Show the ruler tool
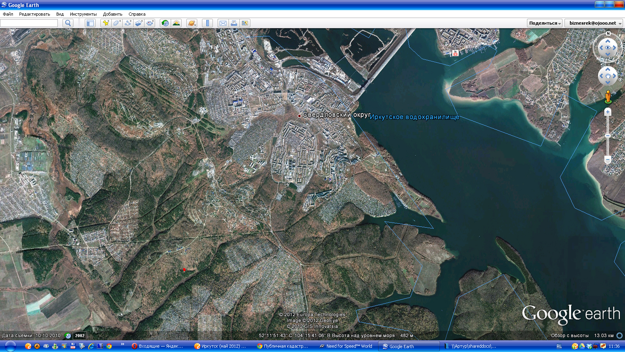Viewport: 625px width, 352px height. coord(207,23)
